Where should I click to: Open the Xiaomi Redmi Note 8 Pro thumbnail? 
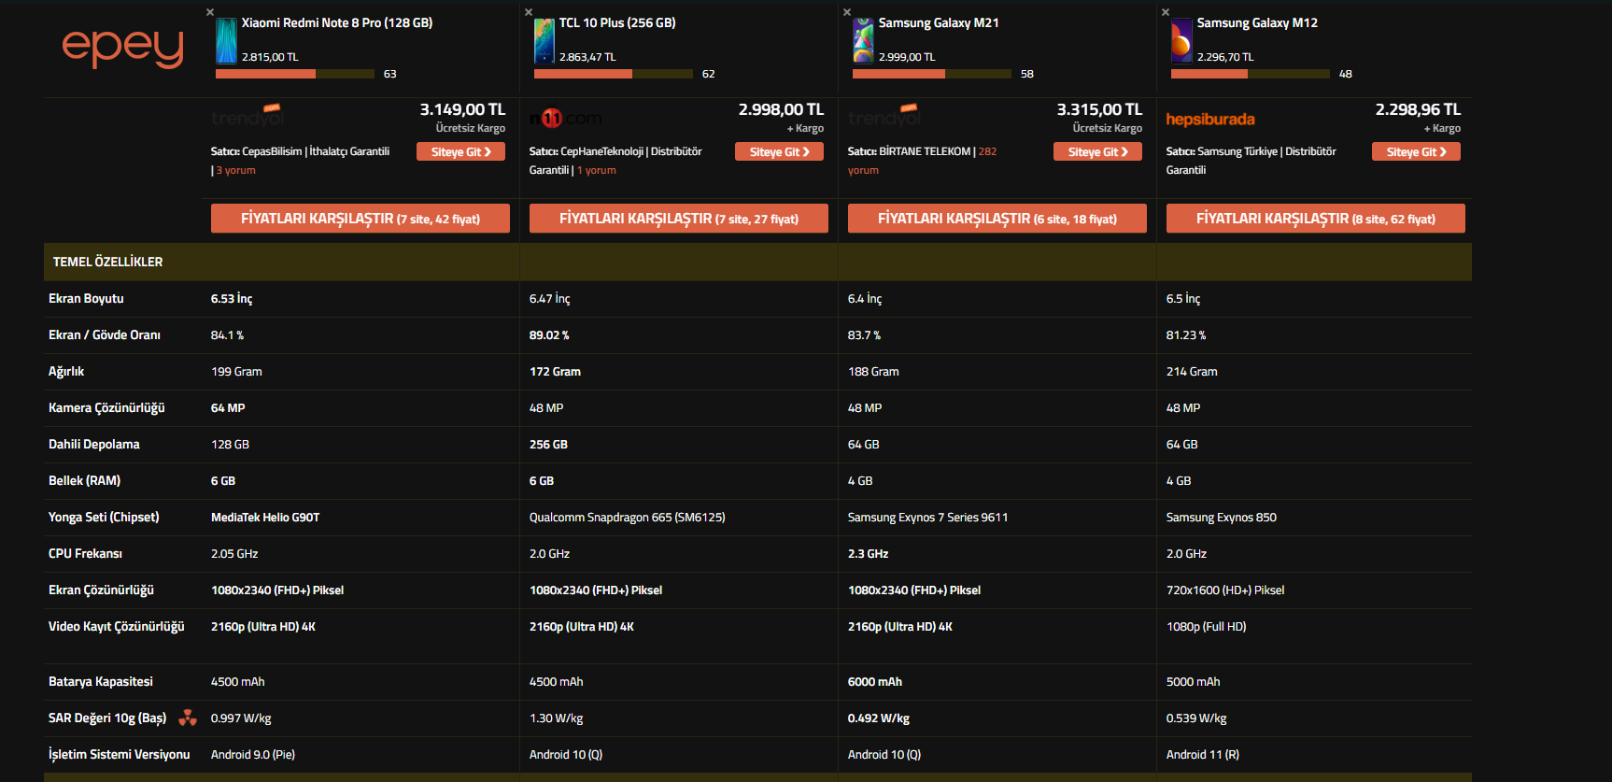(x=226, y=40)
